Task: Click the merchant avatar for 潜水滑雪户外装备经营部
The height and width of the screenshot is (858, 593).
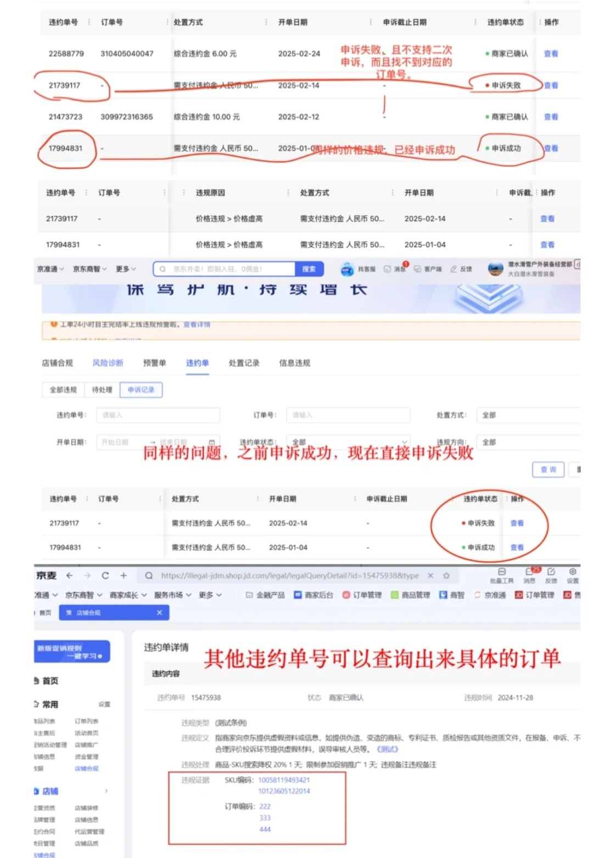Action: pos(495,268)
